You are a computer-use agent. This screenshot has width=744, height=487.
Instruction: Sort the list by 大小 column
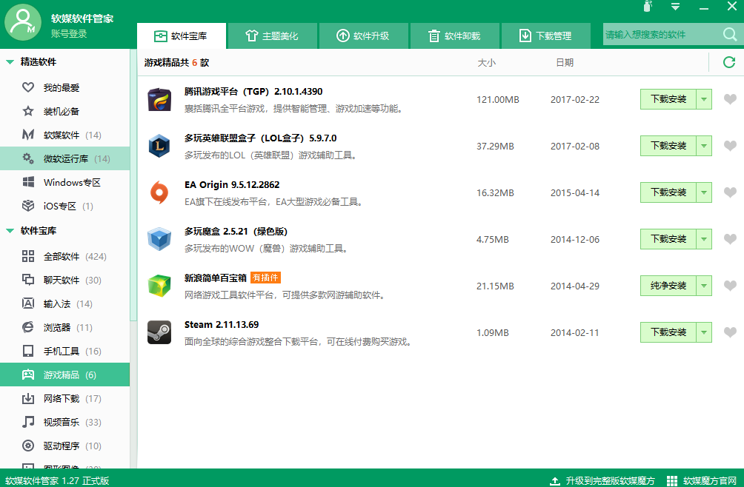click(x=486, y=62)
